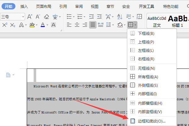Select 无框线(N) menu item
The width and height of the screenshot is (189, 126).
[x=152, y=68]
